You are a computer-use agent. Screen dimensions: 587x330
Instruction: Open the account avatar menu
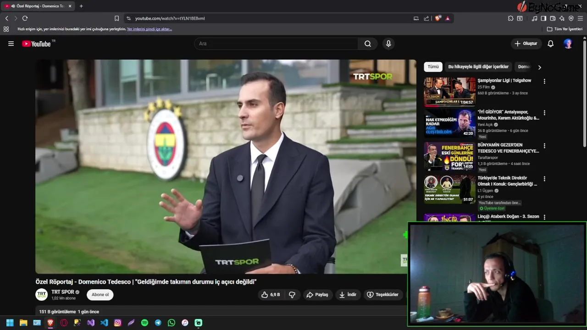568,44
